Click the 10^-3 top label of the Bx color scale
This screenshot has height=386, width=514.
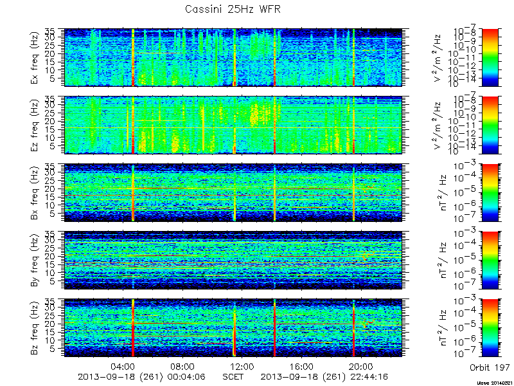(x=466, y=166)
